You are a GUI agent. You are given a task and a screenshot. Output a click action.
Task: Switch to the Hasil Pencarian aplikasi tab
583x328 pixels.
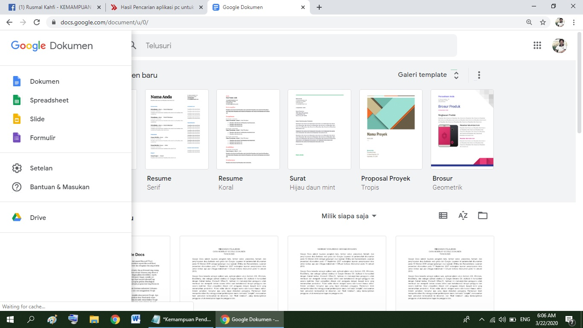pos(156,7)
